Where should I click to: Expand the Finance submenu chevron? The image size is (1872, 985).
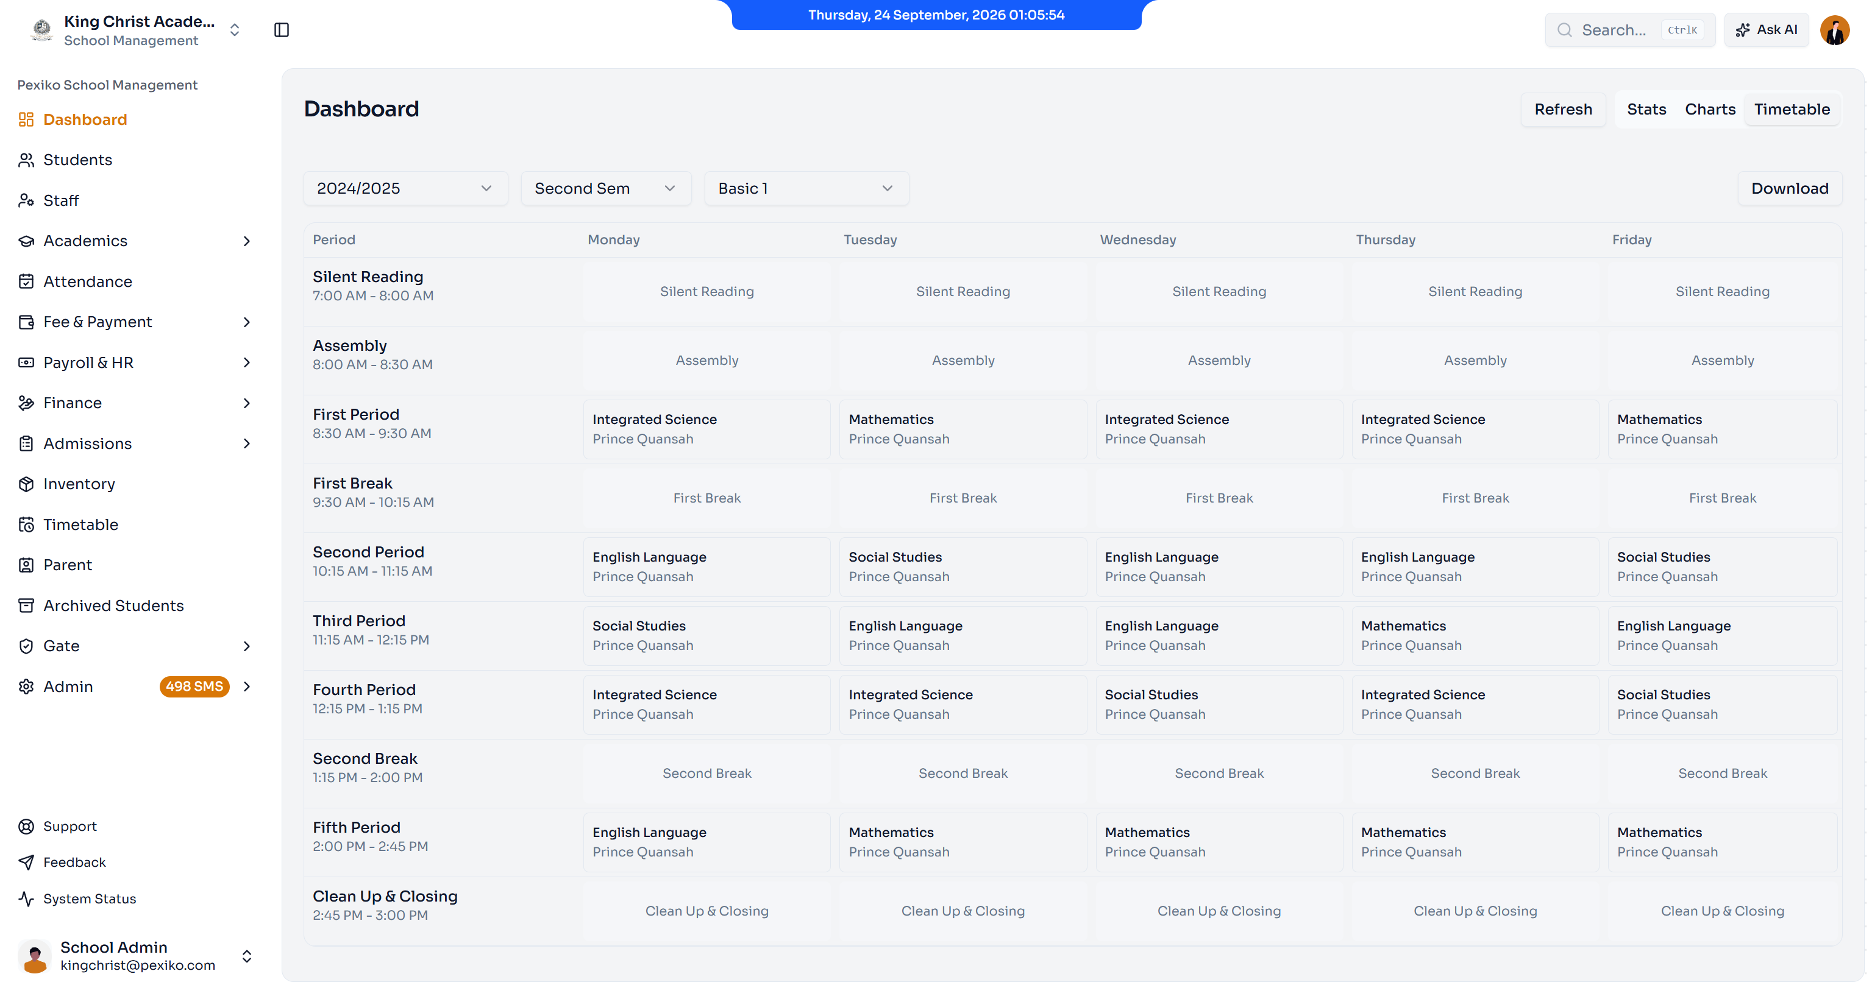(x=246, y=403)
